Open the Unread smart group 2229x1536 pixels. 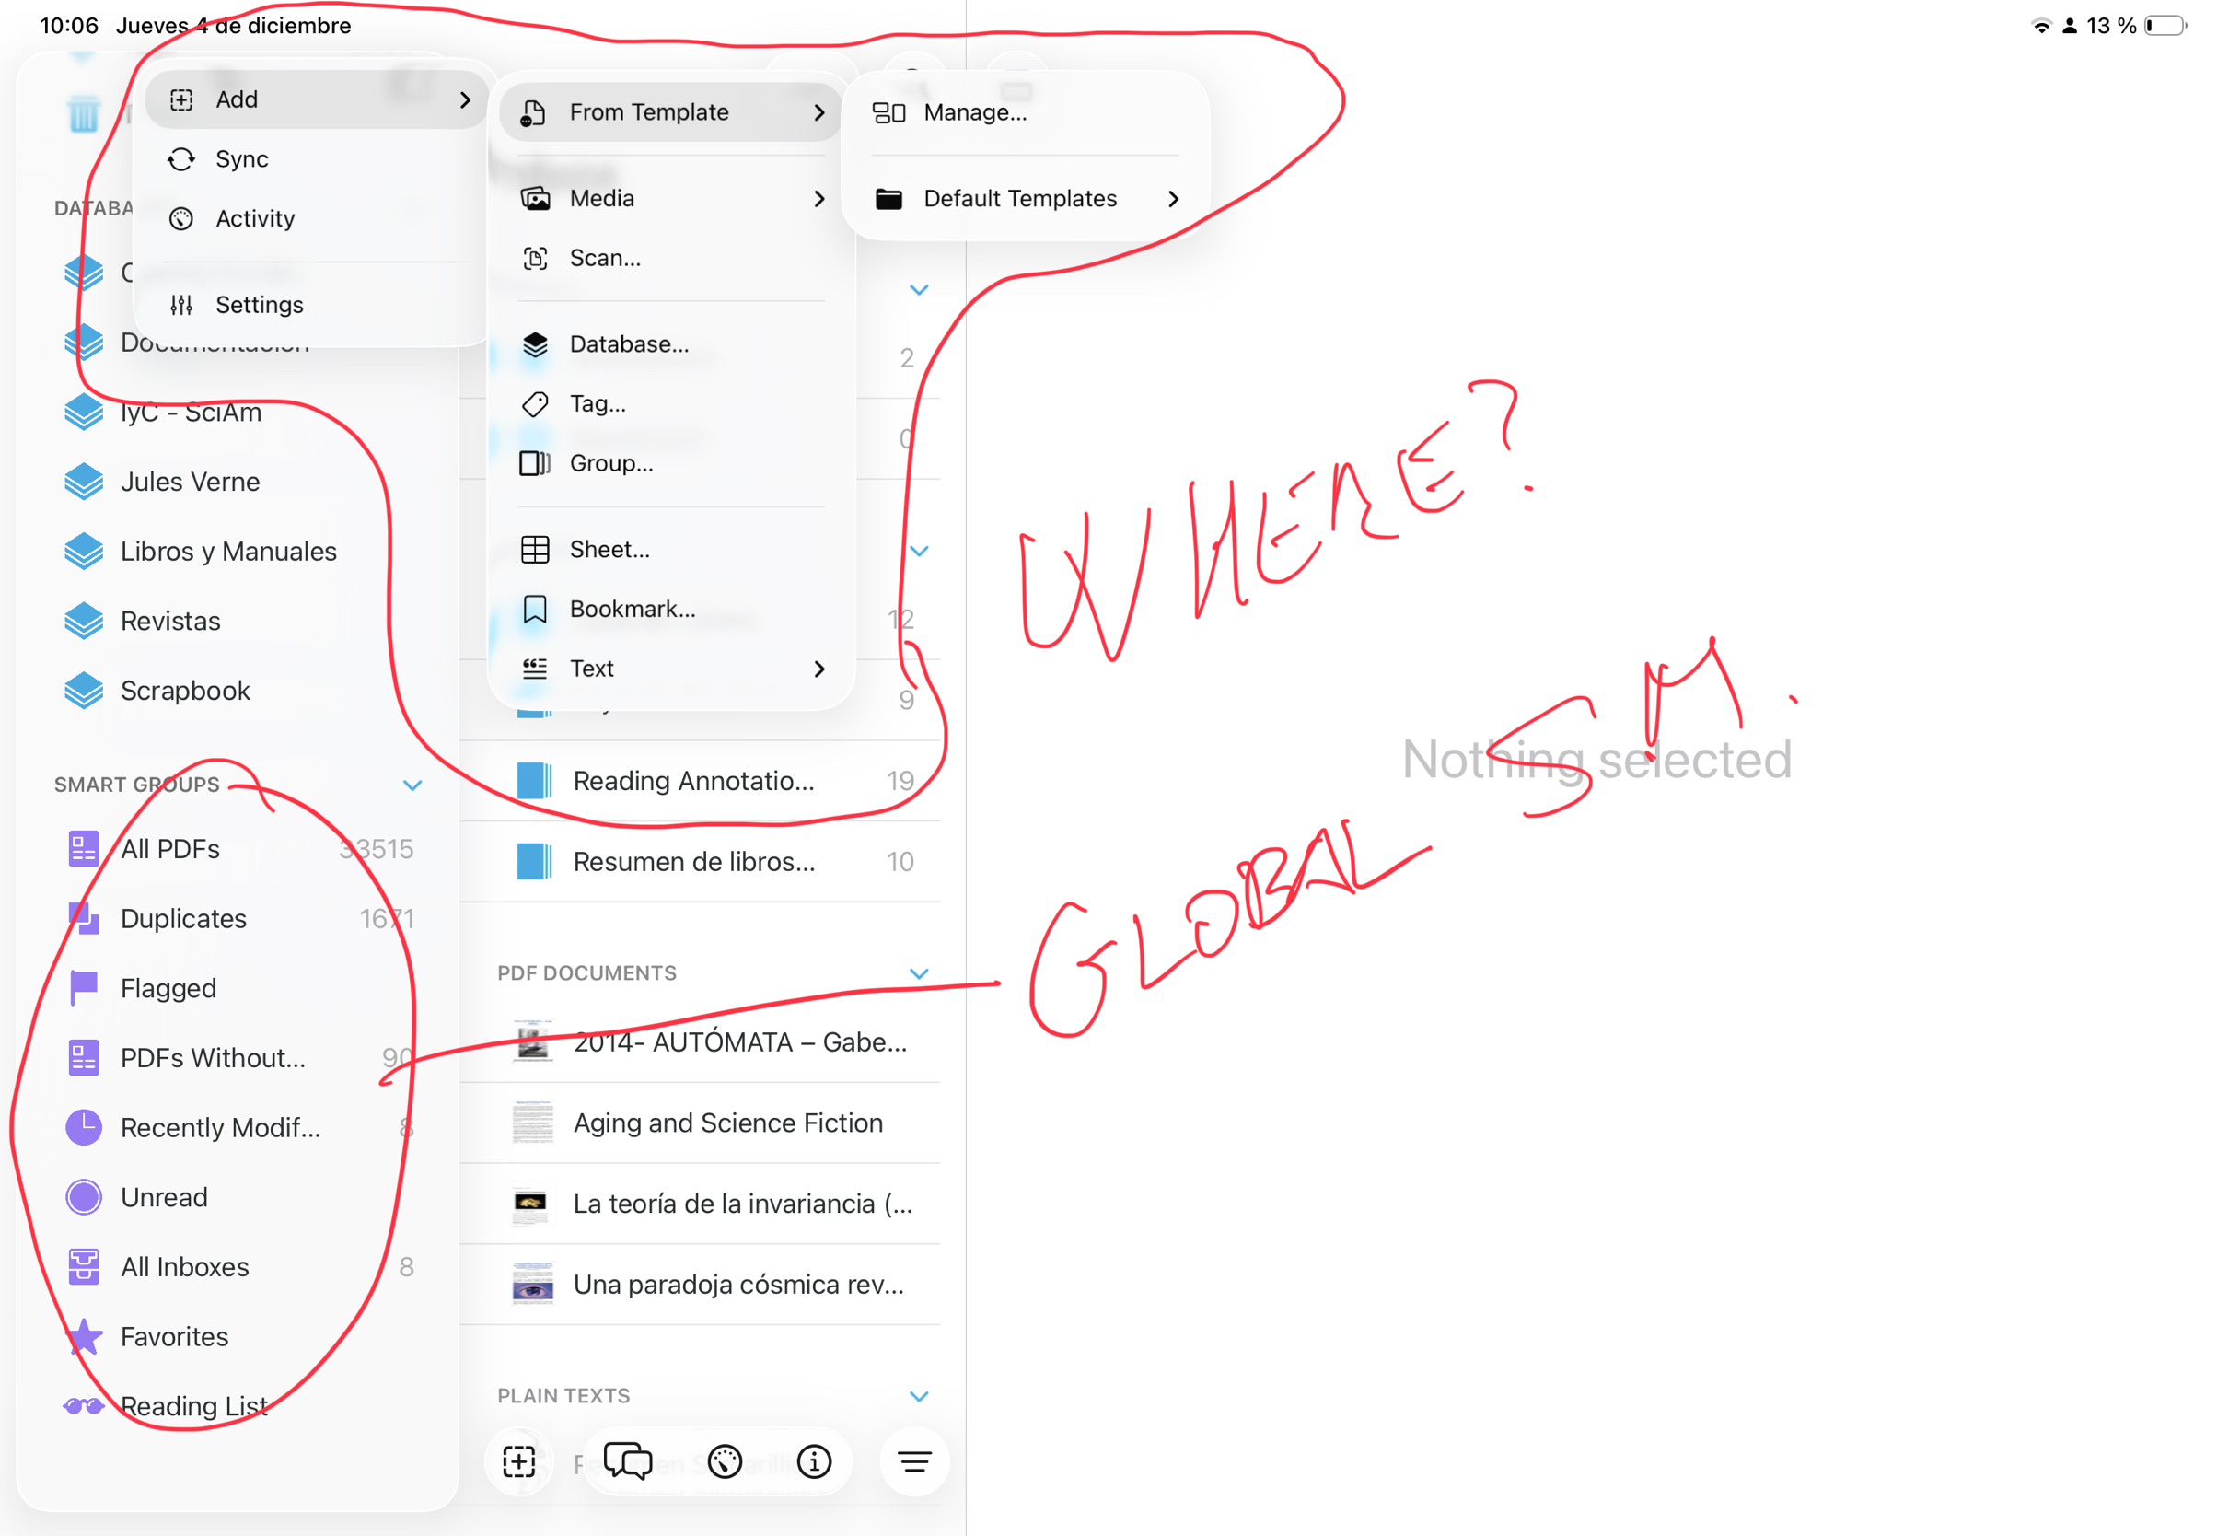164,1197
